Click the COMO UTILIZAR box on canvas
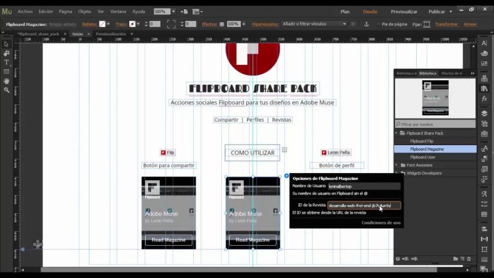494x278 pixels. 253,153
